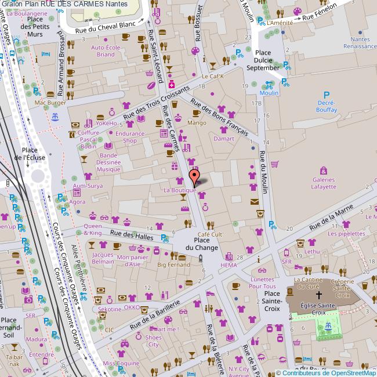Click the Allée Penthièvre label
Screen dimensions: 377x377
(x=79, y=267)
